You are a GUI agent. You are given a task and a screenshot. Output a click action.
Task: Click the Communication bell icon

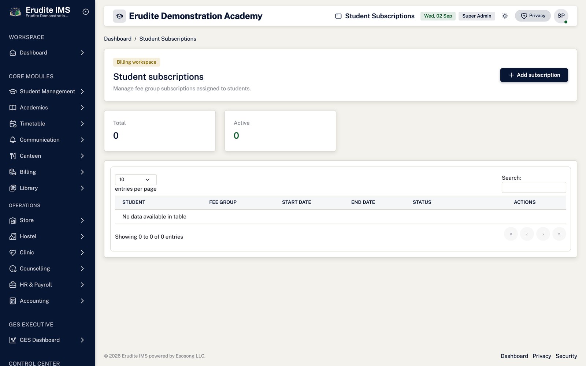pos(13,140)
